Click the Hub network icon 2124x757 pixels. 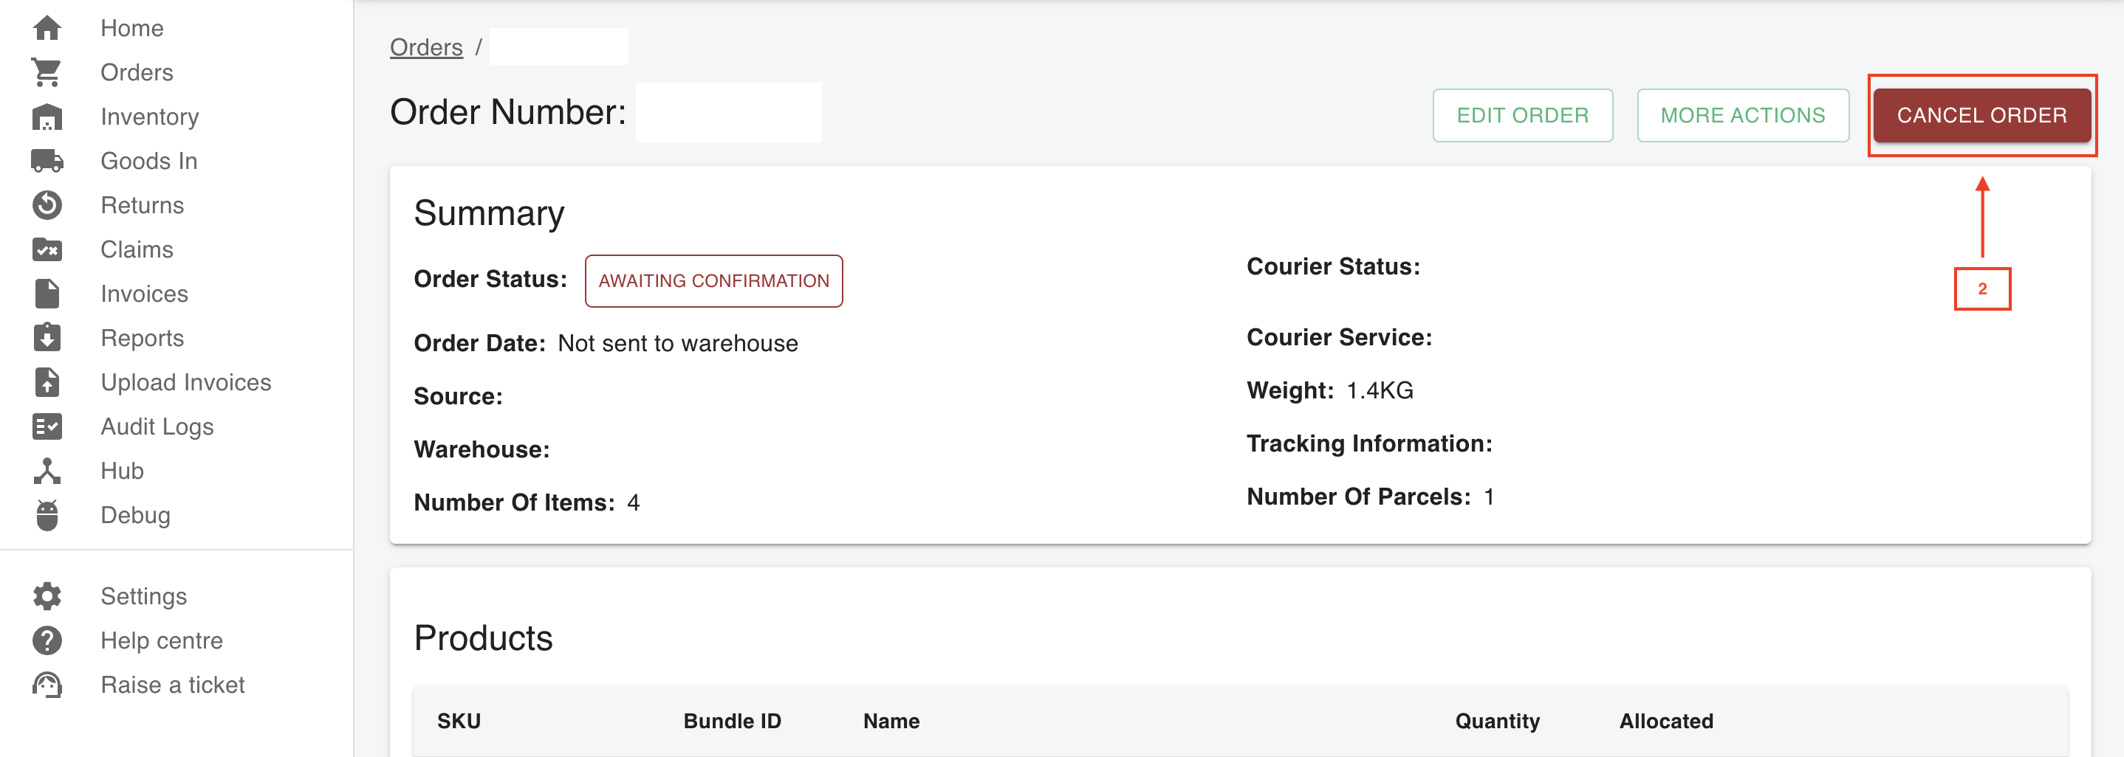point(47,471)
